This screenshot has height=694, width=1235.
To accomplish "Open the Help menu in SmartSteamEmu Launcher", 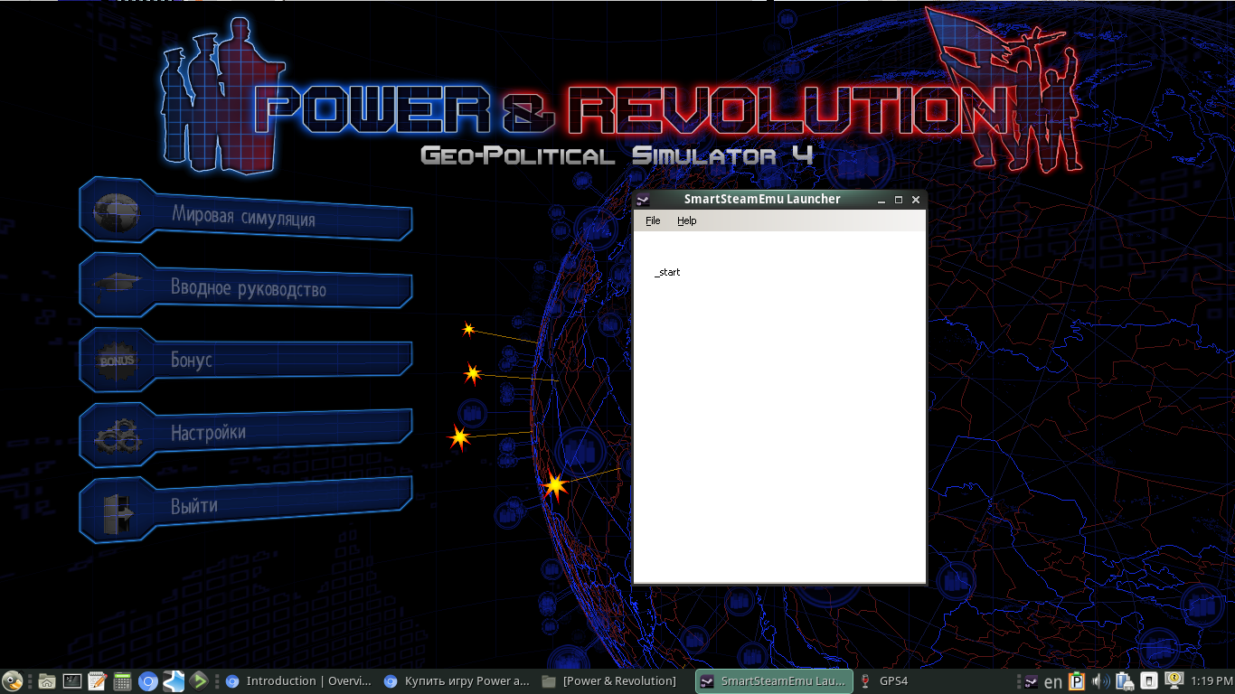I will (687, 220).
